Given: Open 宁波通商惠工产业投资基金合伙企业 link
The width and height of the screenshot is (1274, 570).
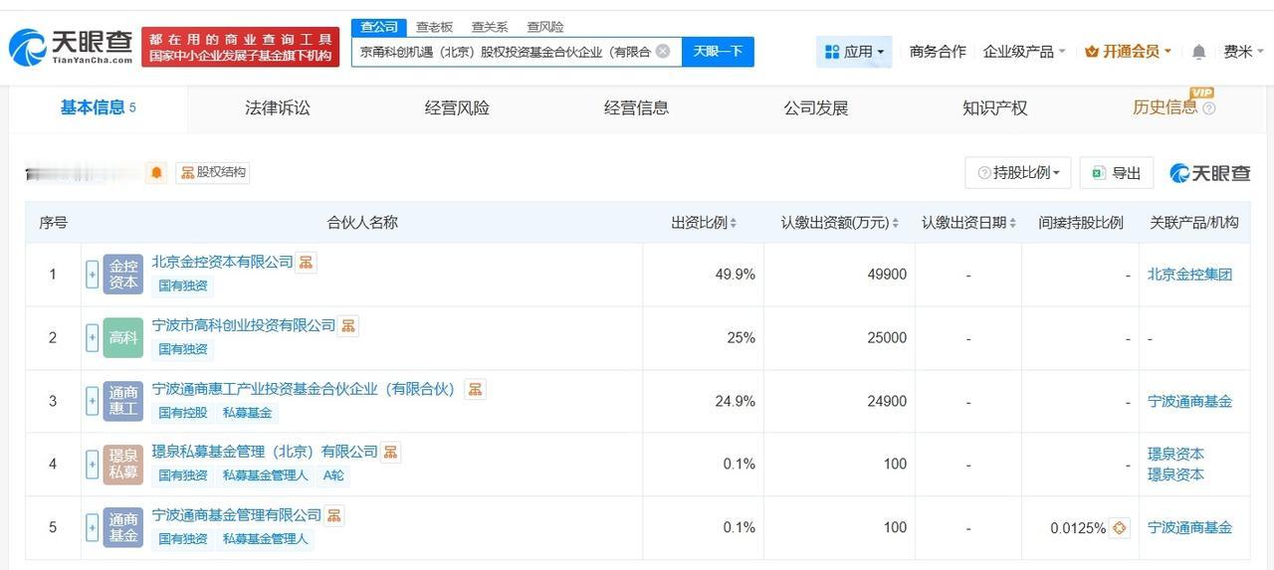Looking at the screenshot, I should (x=303, y=389).
